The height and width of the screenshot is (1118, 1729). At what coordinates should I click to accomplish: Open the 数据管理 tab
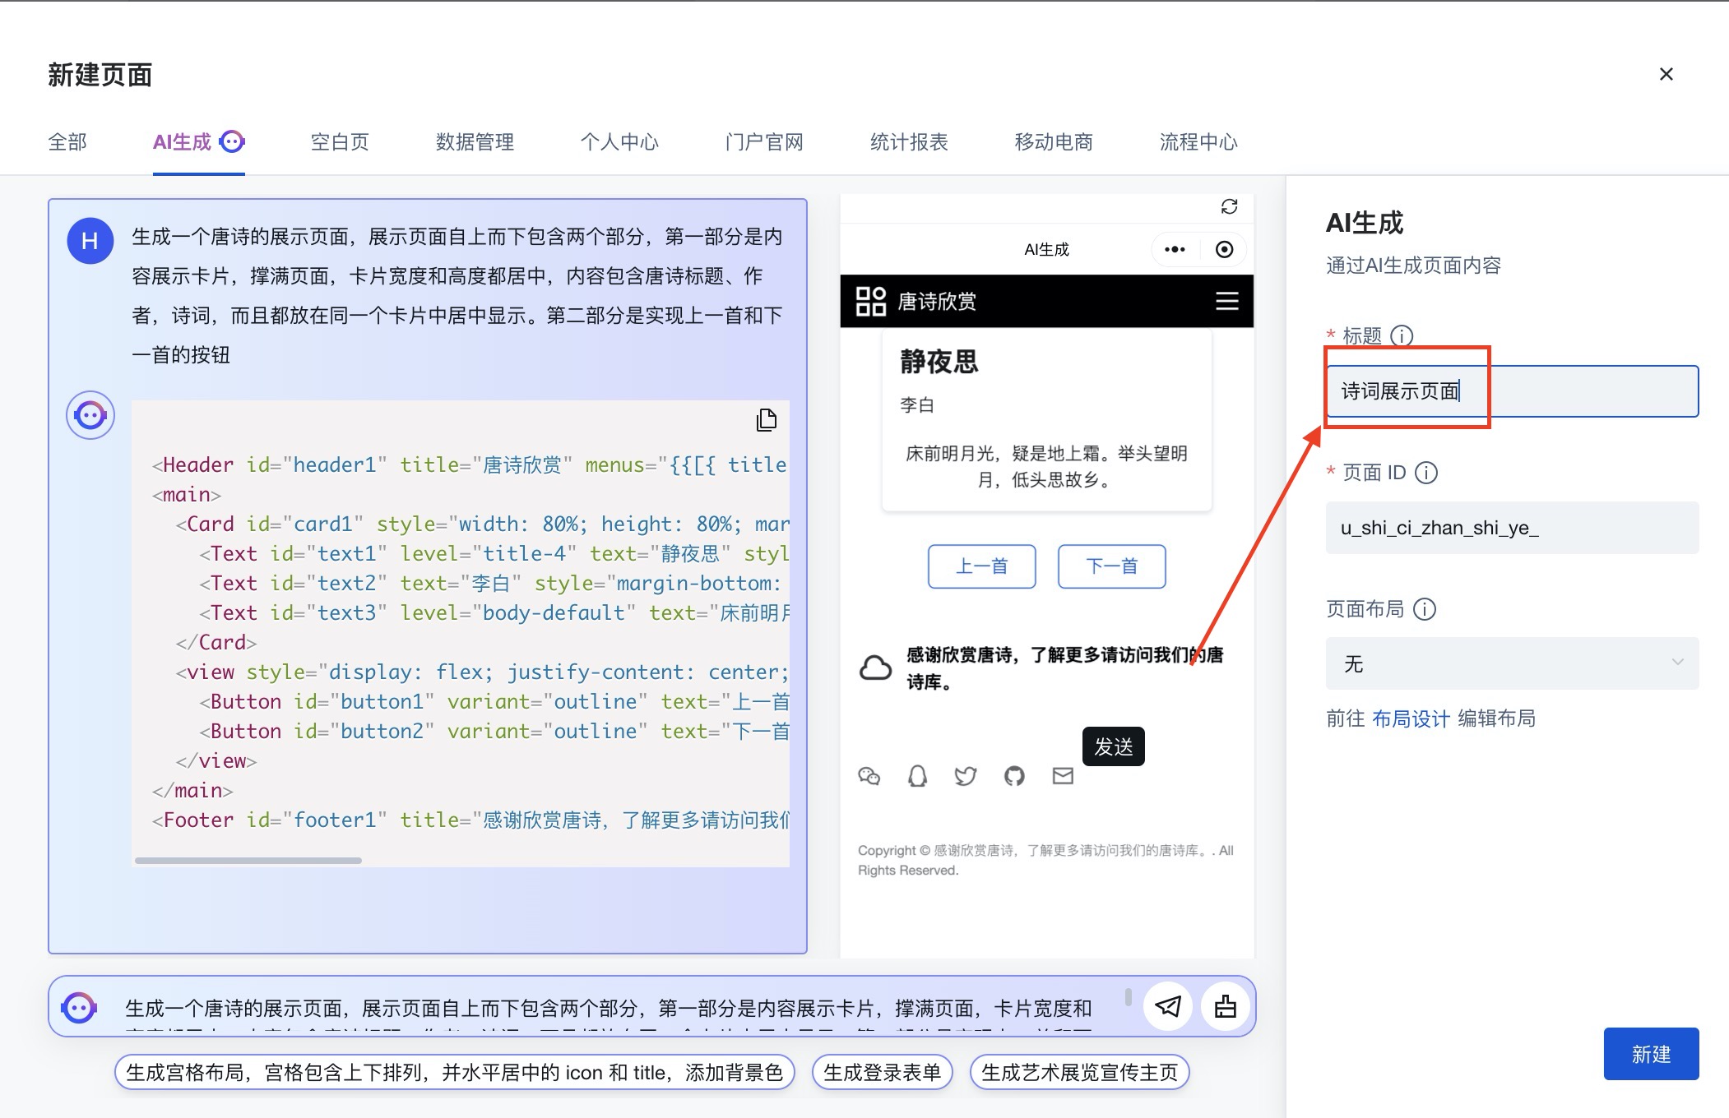click(x=475, y=142)
